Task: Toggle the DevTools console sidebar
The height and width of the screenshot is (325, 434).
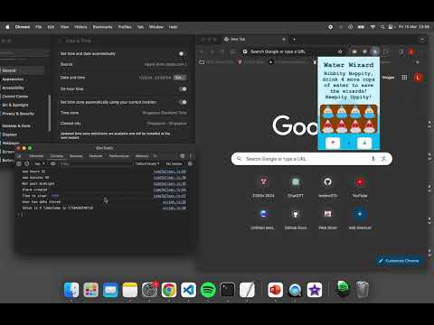Action: 19,163
